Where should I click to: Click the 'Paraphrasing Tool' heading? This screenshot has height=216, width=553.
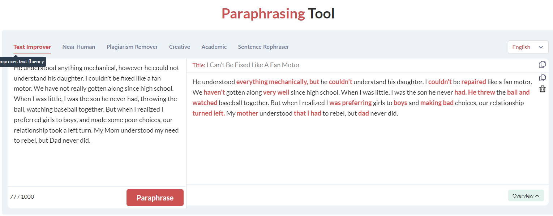[278, 14]
